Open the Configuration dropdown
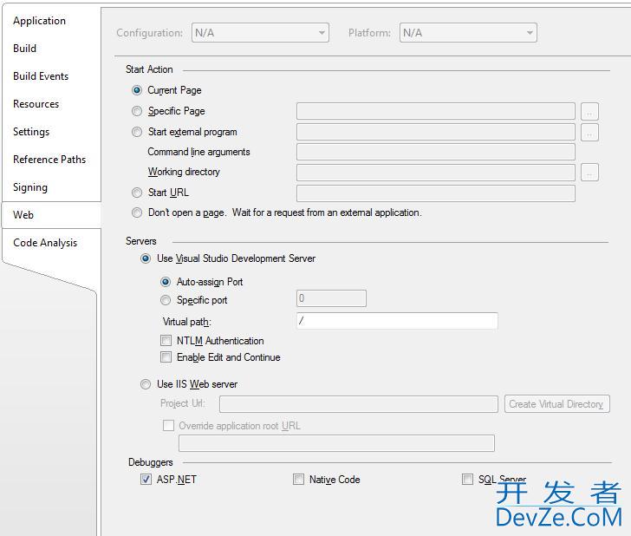This screenshot has width=631, height=536. click(x=259, y=33)
